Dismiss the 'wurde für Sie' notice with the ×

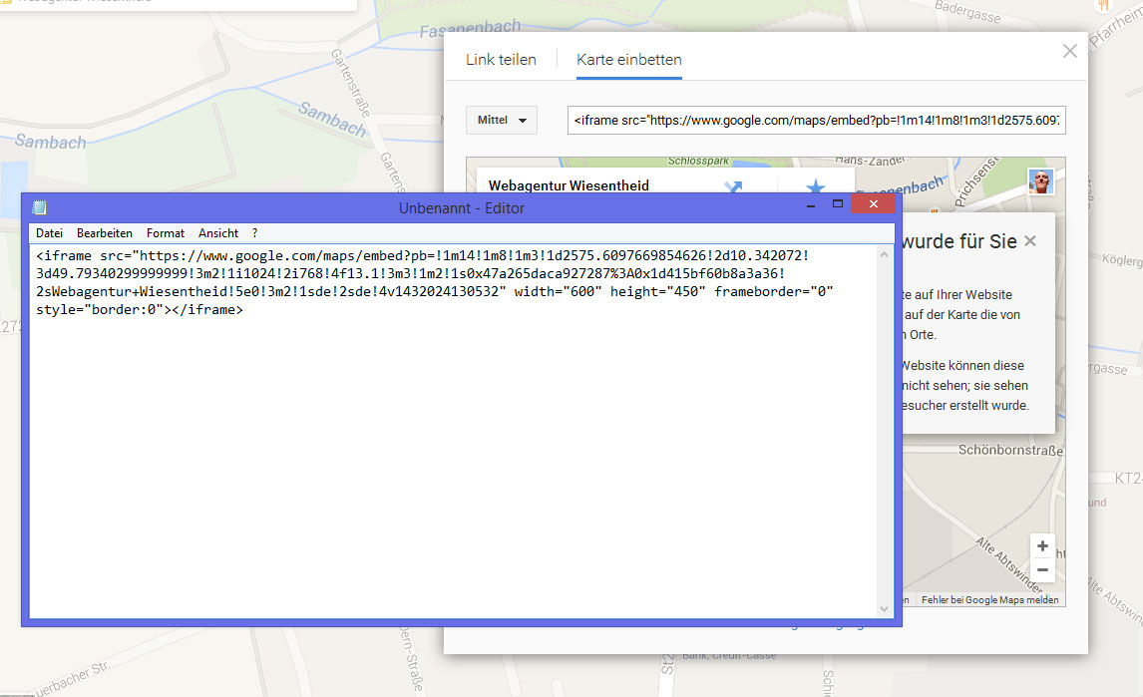(1029, 239)
